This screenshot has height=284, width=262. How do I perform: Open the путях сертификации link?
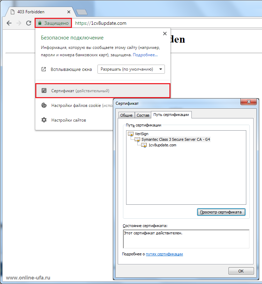point(164,254)
